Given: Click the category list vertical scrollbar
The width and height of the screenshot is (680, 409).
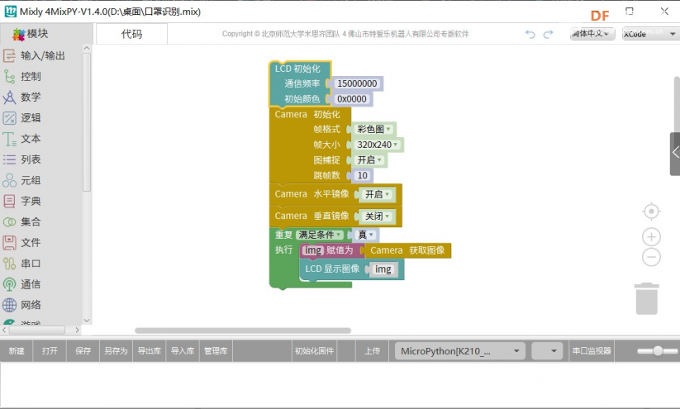Looking at the screenshot, I should click(87, 122).
